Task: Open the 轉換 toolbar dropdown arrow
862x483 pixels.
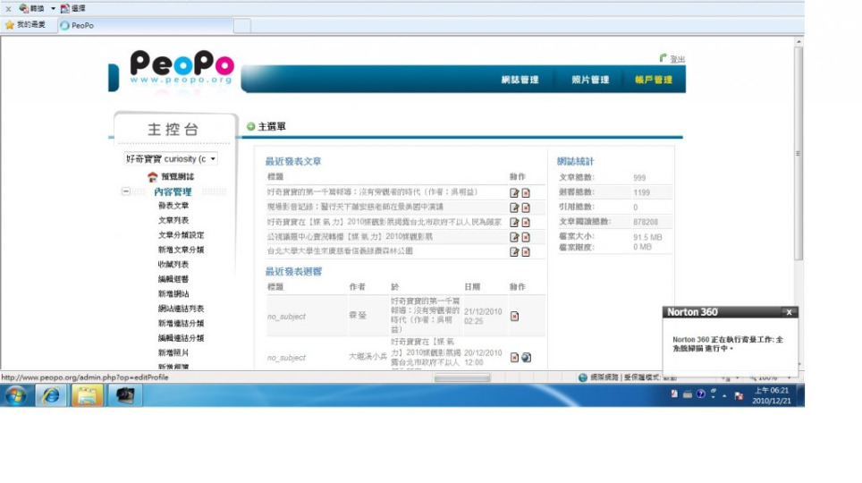Action: [x=53, y=8]
